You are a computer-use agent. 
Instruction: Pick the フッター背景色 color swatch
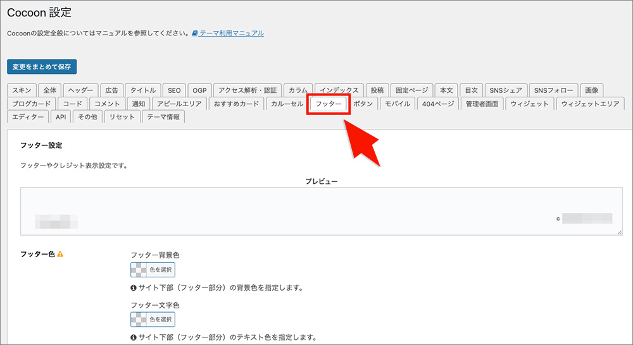click(153, 270)
